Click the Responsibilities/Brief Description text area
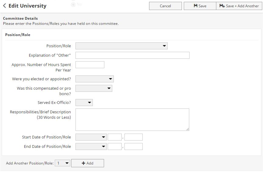The height and width of the screenshot is (173, 265). point(132,120)
